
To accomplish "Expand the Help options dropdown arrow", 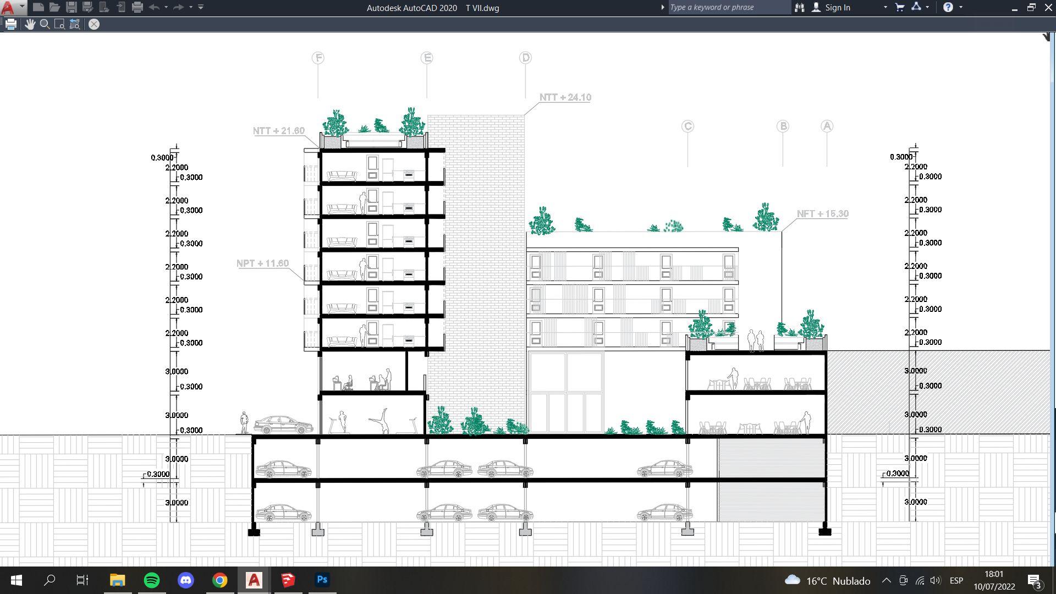I will tap(961, 7).
